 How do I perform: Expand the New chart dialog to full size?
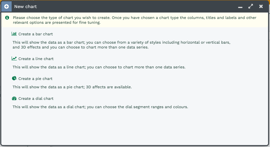pos(251,6)
